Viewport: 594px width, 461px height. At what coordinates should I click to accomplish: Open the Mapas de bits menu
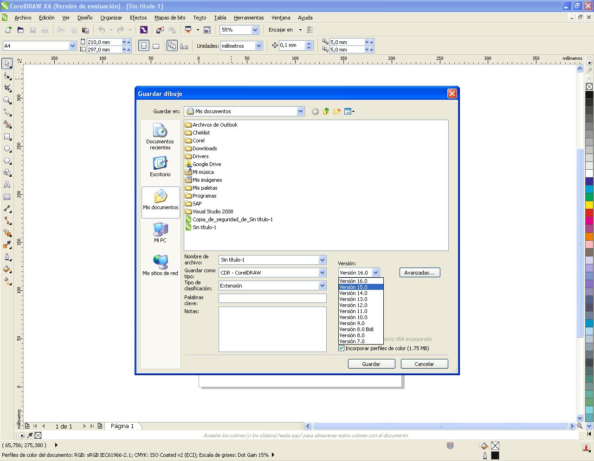click(x=170, y=18)
